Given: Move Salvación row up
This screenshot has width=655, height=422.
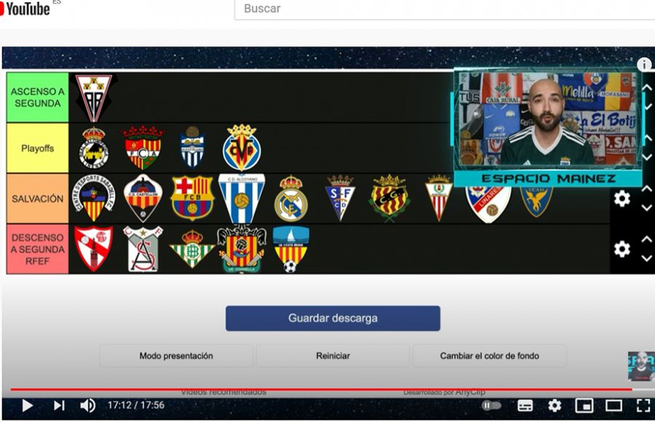Looking at the screenshot, I should point(647,189).
